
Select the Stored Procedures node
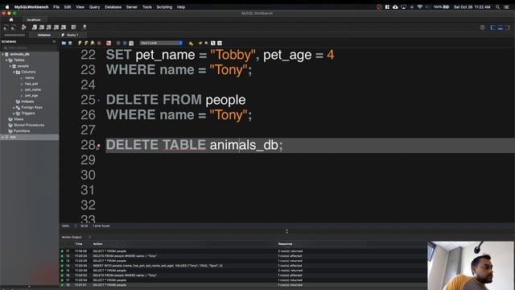click(29, 126)
